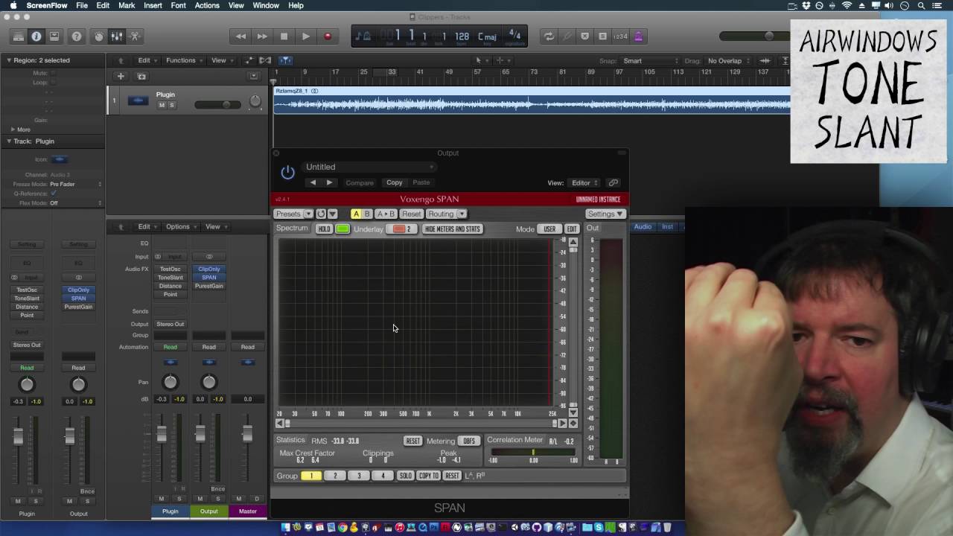Open the View Editor dropdown
The image size is (953, 536).
(x=585, y=182)
